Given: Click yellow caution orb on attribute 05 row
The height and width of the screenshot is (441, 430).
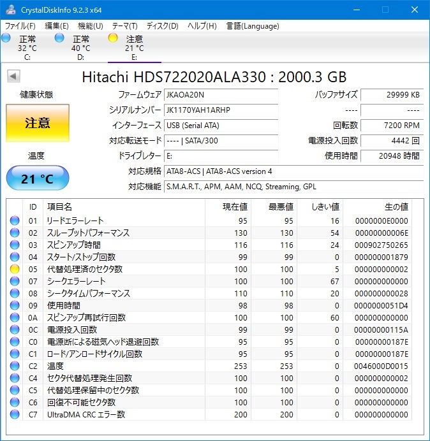Looking at the screenshot, I should click(x=15, y=269).
